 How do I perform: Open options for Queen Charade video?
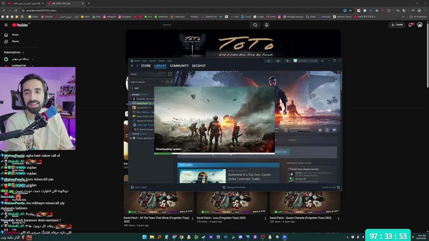coord(338,219)
